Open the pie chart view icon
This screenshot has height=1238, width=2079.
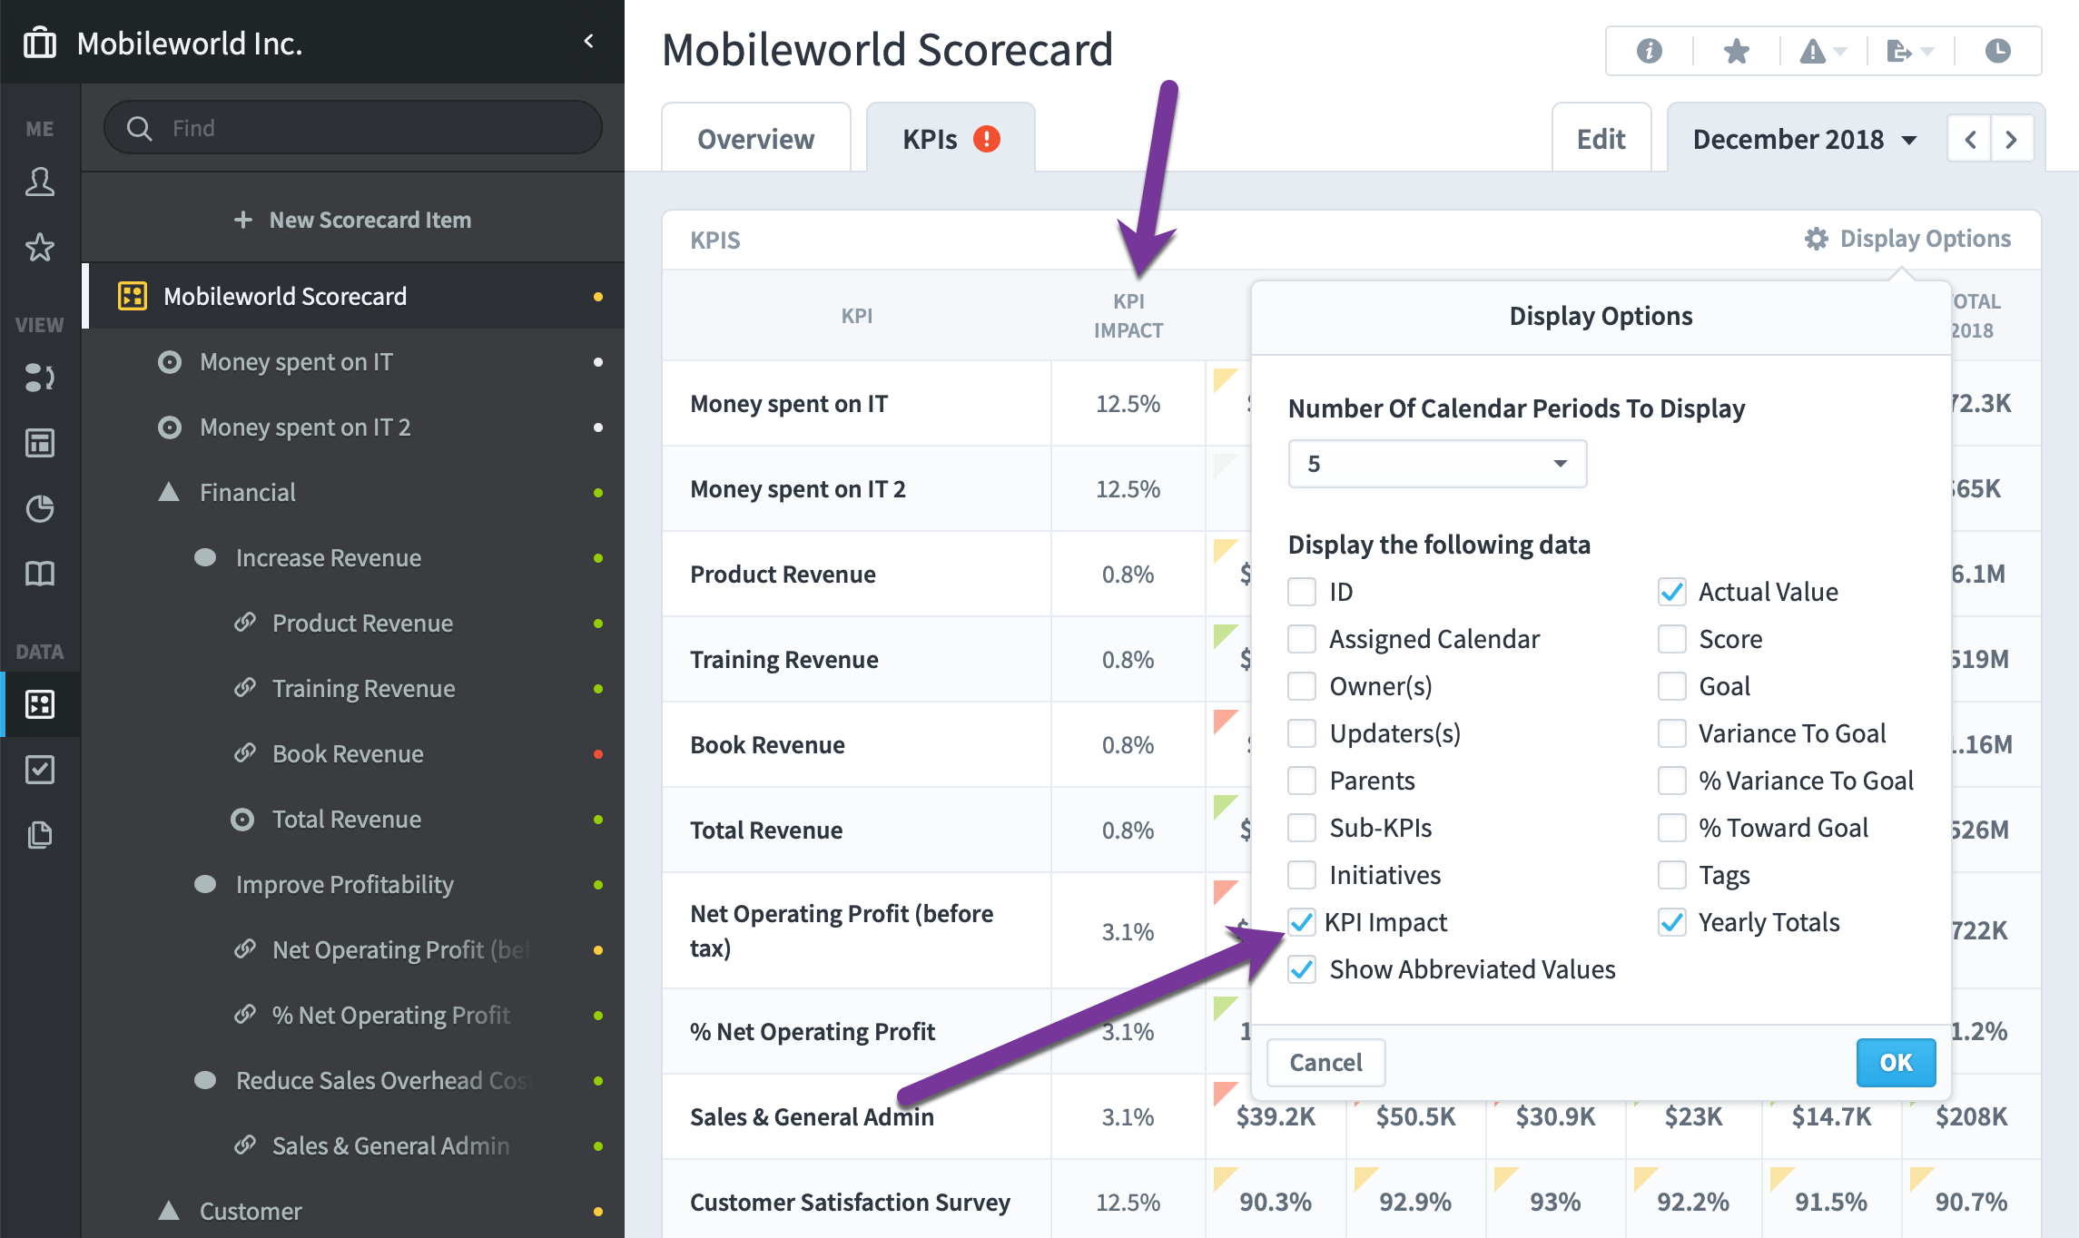[40, 508]
